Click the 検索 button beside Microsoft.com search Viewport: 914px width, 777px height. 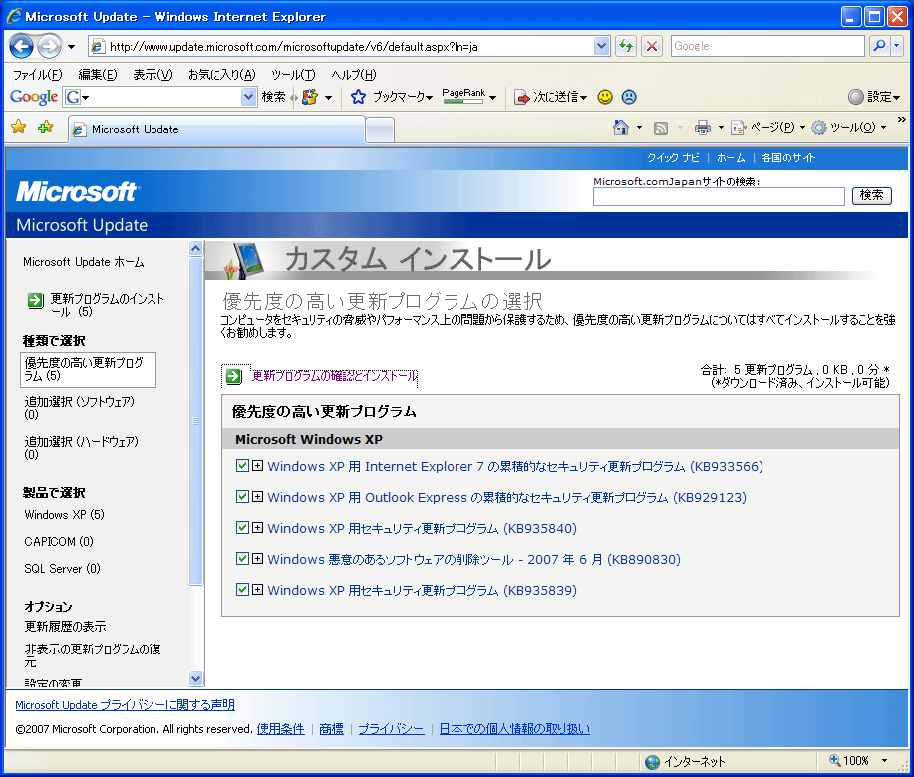point(872,195)
